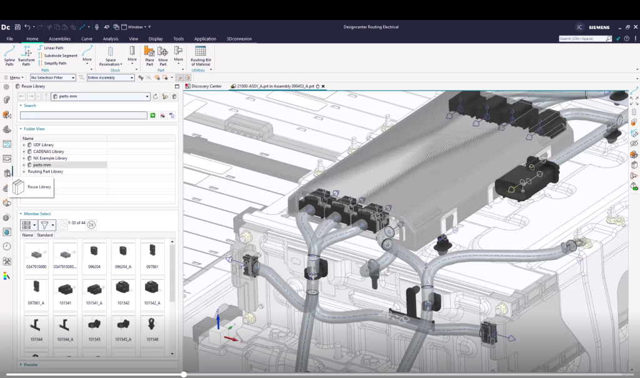
Task: Click the Reuse Library sidebar icon
Action: click(7, 173)
